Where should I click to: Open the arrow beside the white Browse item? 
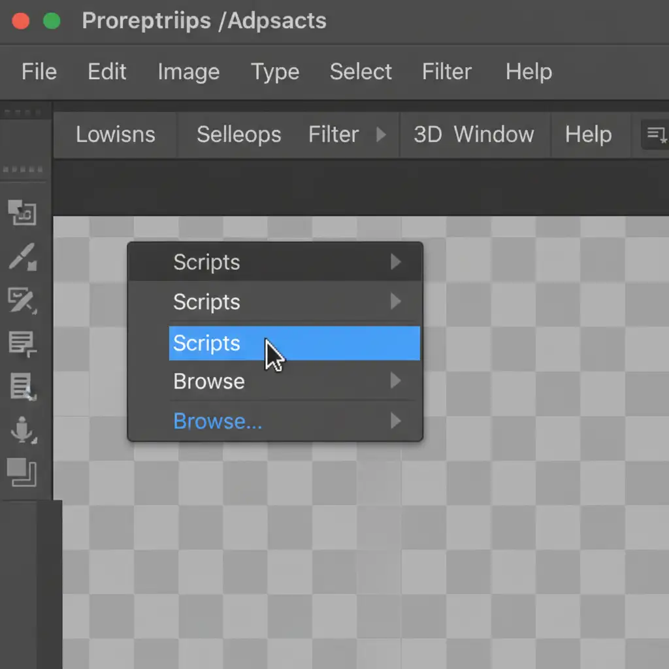395,381
